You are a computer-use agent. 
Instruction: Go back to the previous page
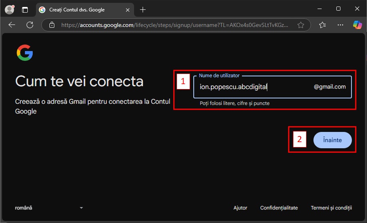(12, 25)
